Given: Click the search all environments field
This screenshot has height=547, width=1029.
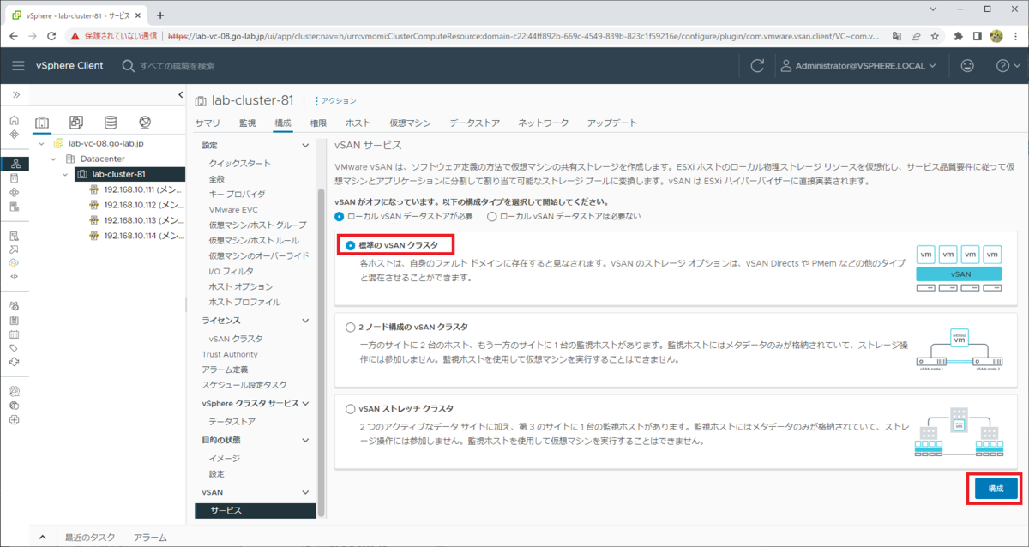Looking at the screenshot, I should 178,66.
